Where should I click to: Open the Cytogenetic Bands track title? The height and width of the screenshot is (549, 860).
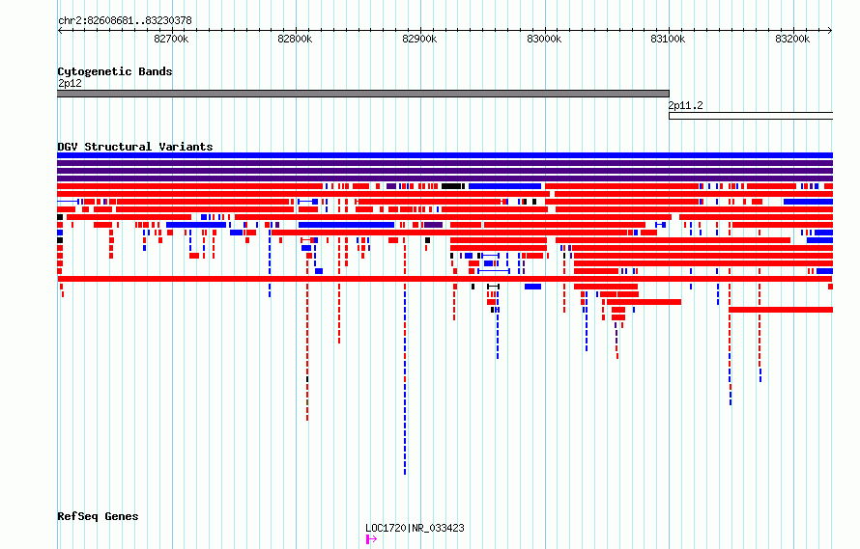point(115,71)
